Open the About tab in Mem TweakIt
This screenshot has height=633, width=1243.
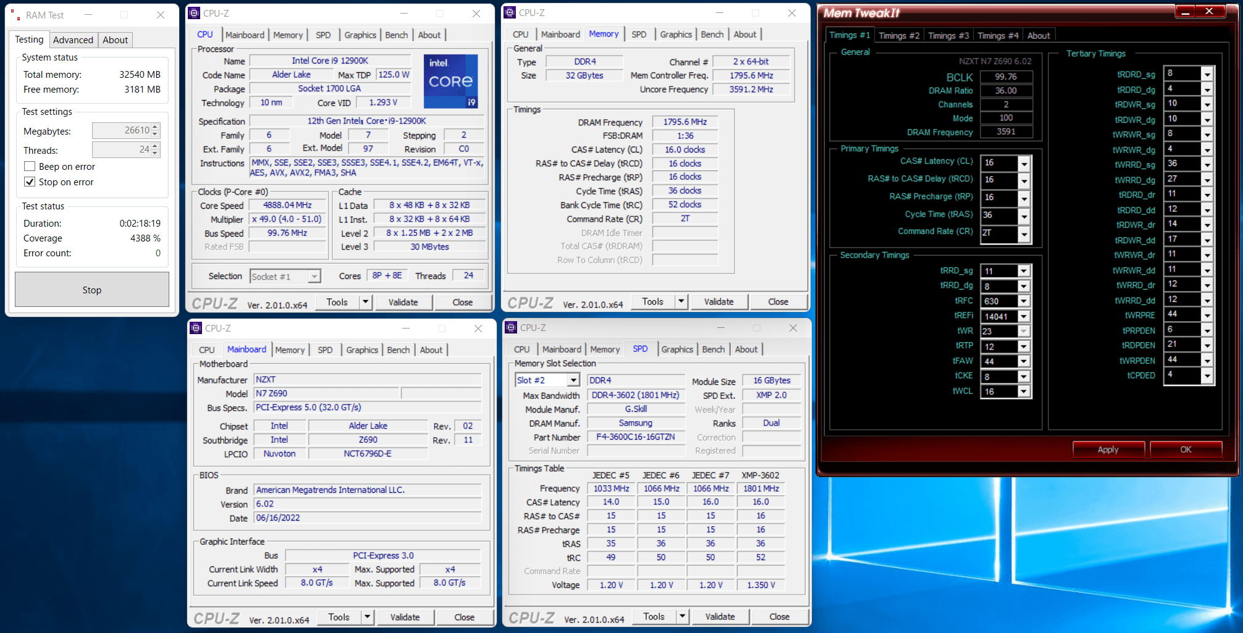click(1039, 35)
